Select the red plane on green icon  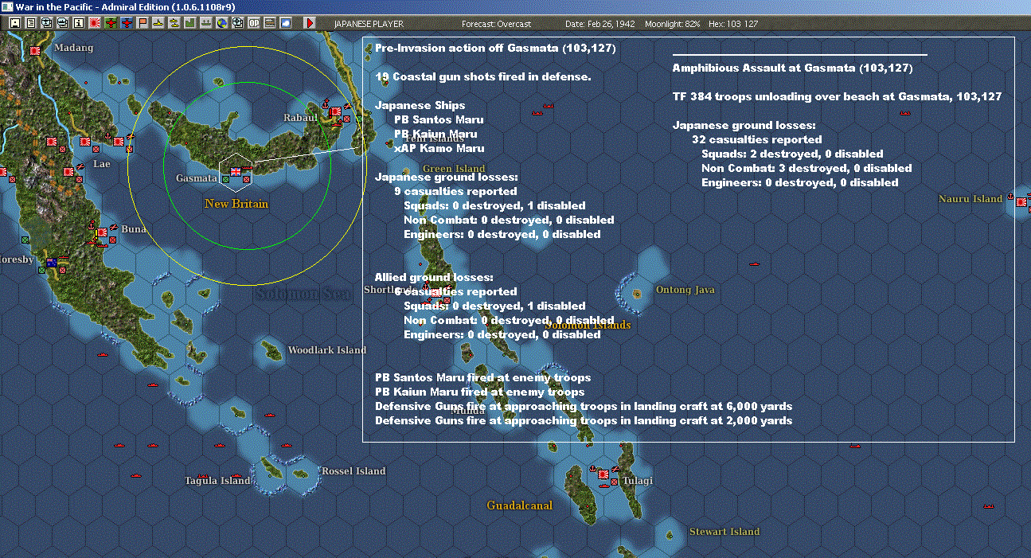tap(111, 23)
